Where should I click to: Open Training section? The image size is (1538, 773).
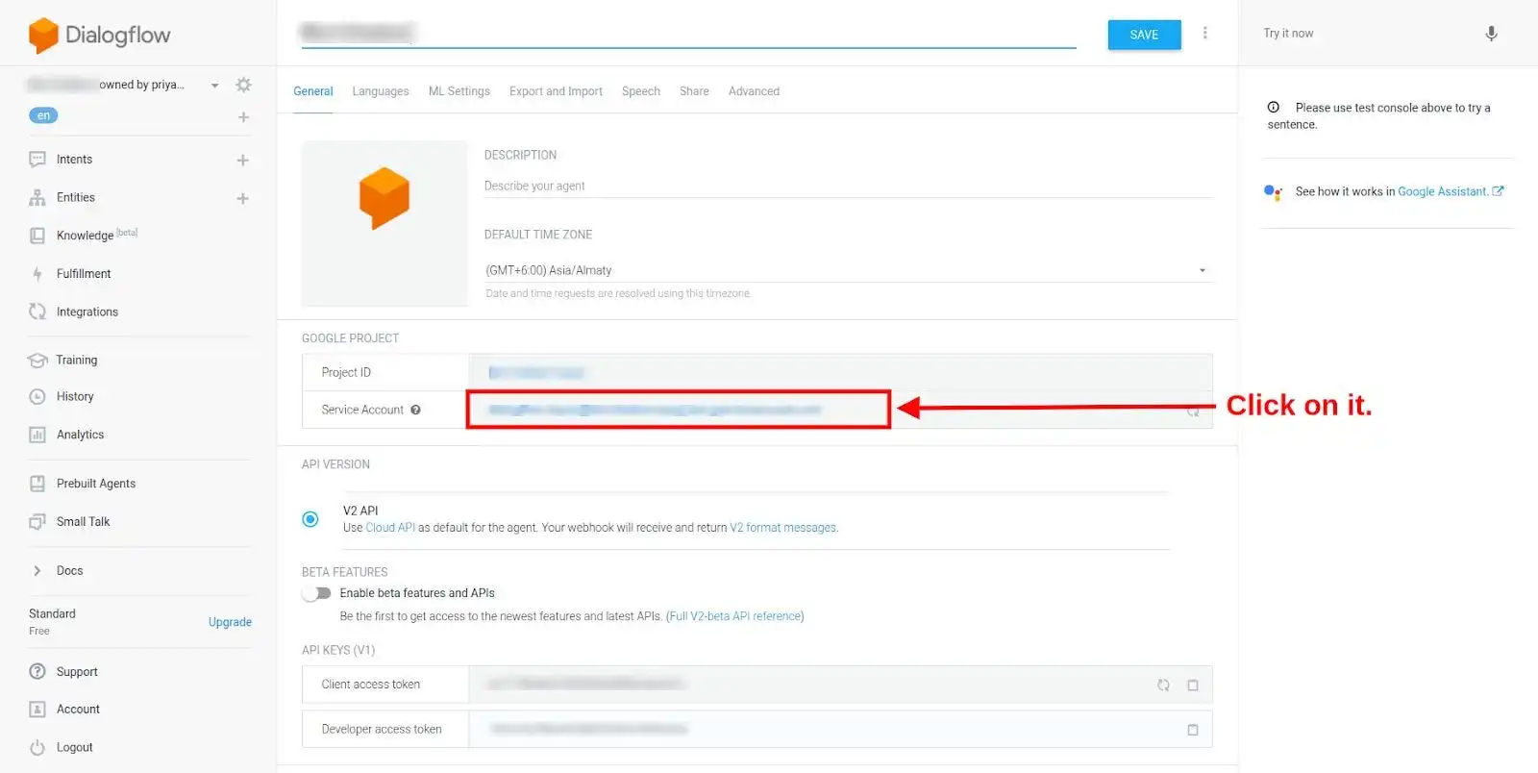77,360
